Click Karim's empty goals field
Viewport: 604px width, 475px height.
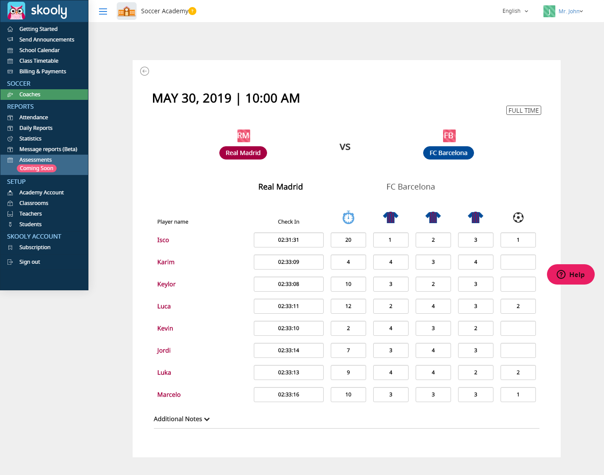point(518,262)
